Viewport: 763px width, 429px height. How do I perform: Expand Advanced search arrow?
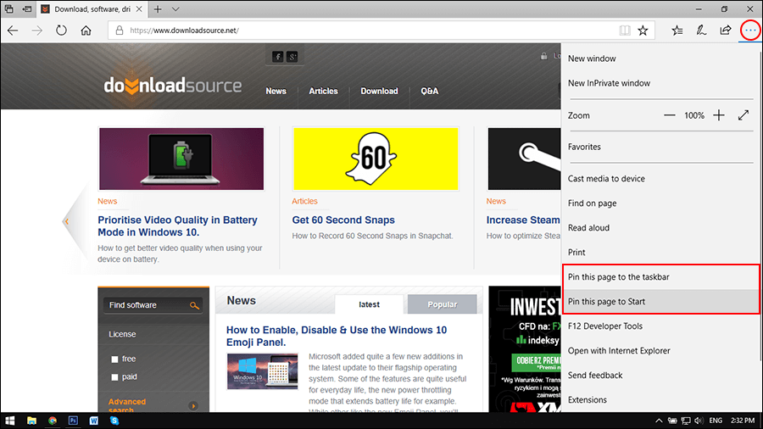click(x=193, y=405)
